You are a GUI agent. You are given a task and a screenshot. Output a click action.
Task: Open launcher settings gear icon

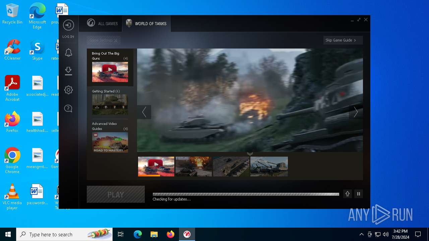click(68, 90)
